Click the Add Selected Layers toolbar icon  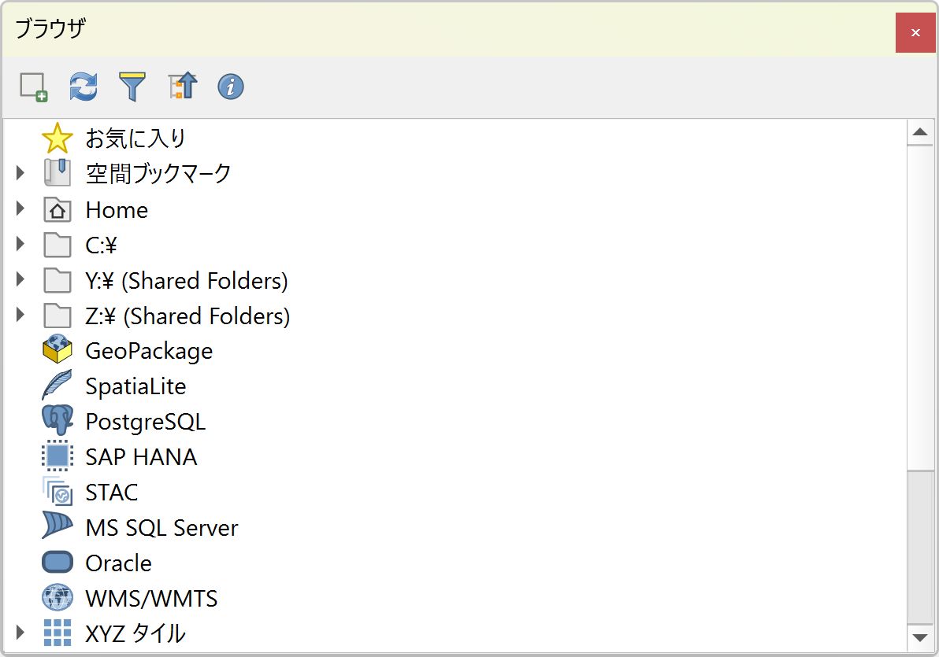tap(34, 87)
